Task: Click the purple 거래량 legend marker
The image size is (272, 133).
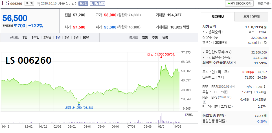Action: (185, 115)
